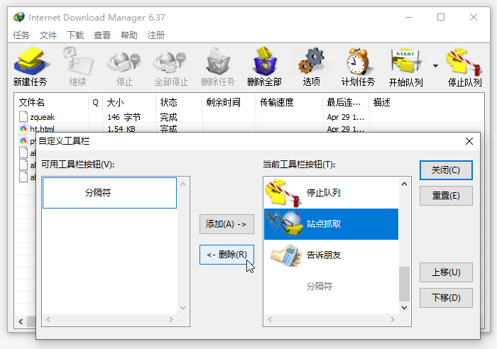
Task: Click right arrow of available list horizontal scrollbar
Action: pos(171,319)
